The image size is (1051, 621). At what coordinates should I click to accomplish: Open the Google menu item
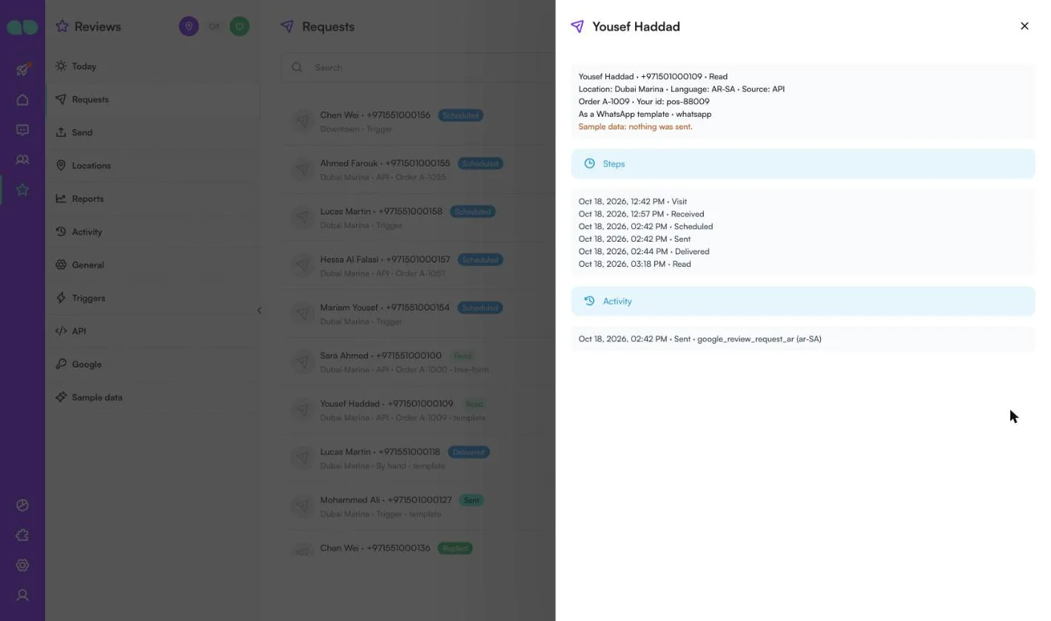[x=152, y=364]
